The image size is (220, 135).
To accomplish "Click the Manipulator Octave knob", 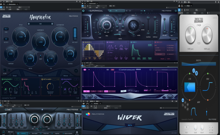I will point(70,54).
